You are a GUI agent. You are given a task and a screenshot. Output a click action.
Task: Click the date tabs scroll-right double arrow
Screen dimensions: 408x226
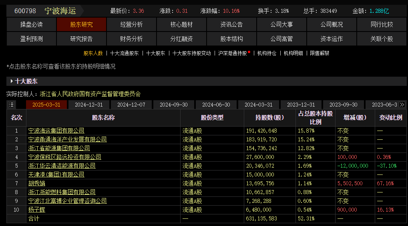[402, 105]
